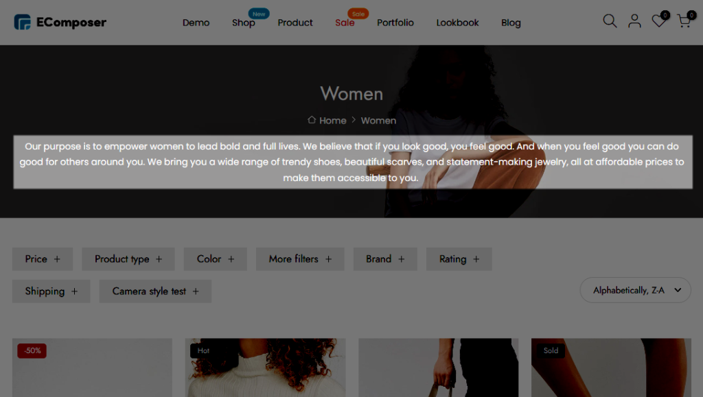Open the Sale menu item
The height and width of the screenshot is (397, 703).
pyautogui.click(x=345, y=23)
